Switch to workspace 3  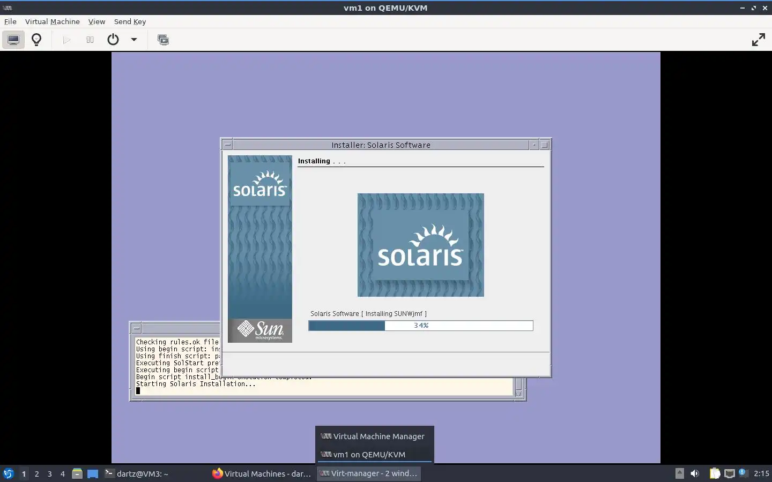[49, 473]
